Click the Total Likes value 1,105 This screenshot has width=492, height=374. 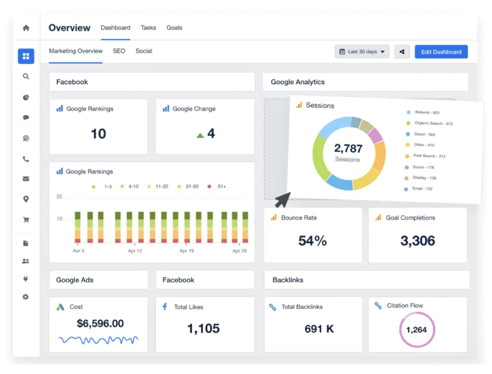point(204,328)
